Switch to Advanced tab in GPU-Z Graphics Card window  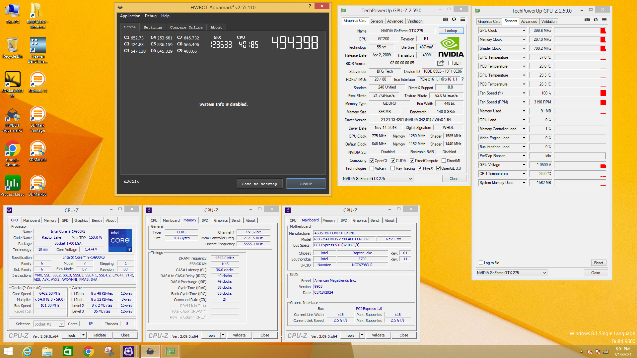395,21
